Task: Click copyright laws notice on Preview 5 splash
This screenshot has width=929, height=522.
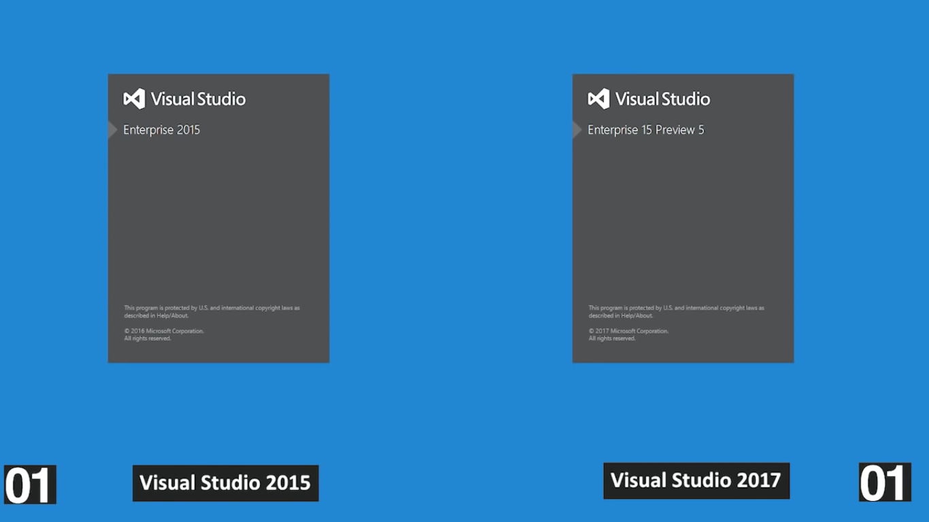Action: point(676,311)
